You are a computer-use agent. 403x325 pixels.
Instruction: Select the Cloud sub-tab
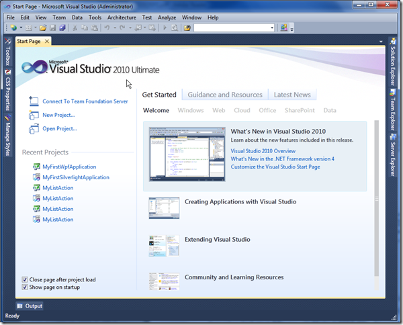click(x=242, y=111)
